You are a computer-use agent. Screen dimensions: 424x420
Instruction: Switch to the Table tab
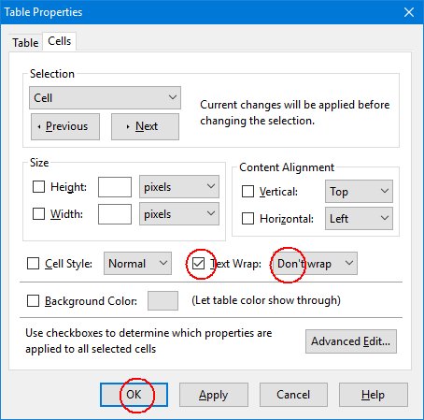(x=25, y=42)
